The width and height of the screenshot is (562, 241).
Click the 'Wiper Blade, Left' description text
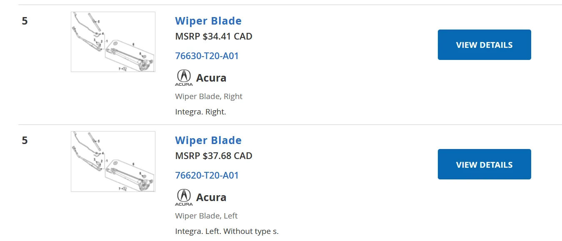(206, 216)
